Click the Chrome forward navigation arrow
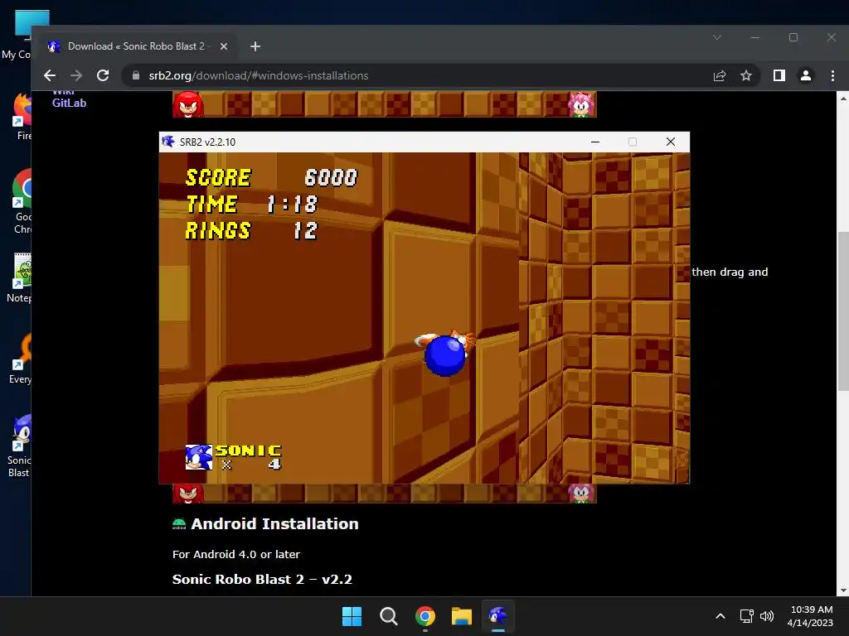The width and height of the screenshot is (849, 636). point(76,75)
